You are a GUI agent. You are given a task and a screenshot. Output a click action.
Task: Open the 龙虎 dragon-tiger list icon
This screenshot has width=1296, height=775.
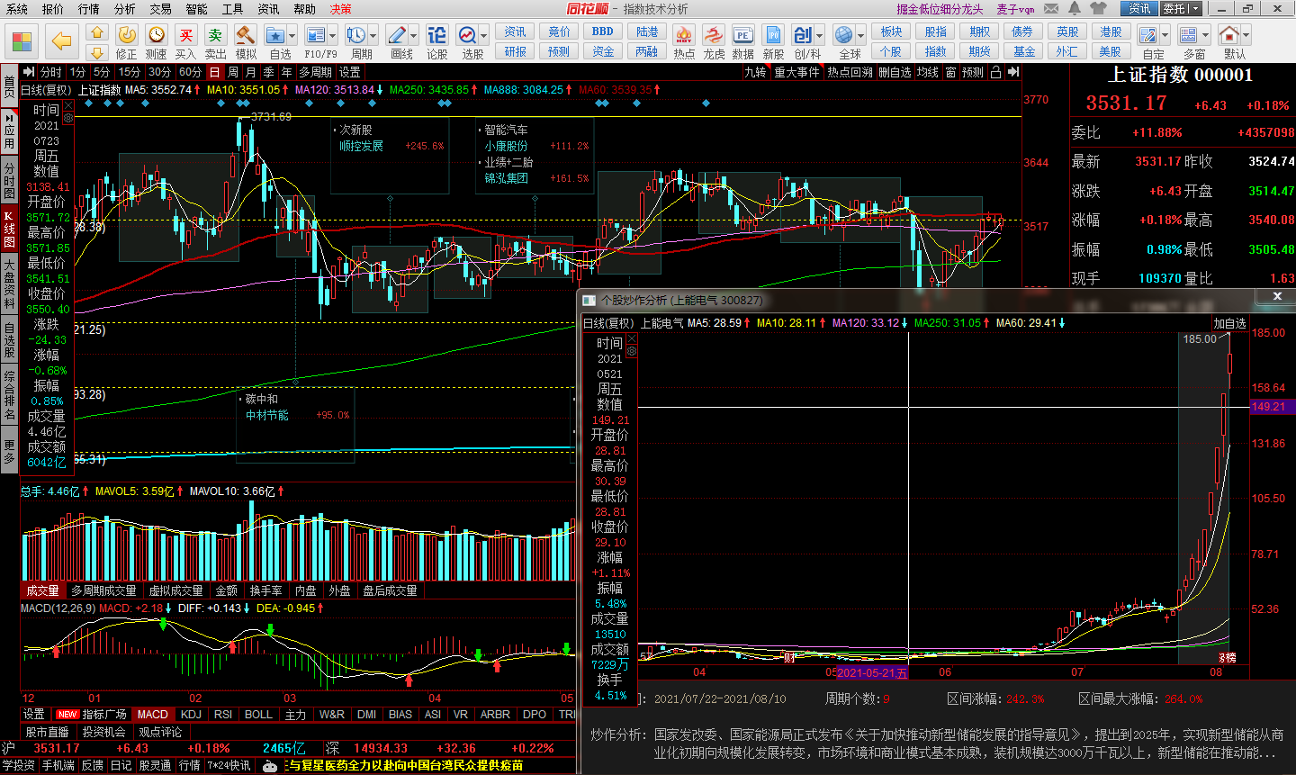(x=714, y=35)
